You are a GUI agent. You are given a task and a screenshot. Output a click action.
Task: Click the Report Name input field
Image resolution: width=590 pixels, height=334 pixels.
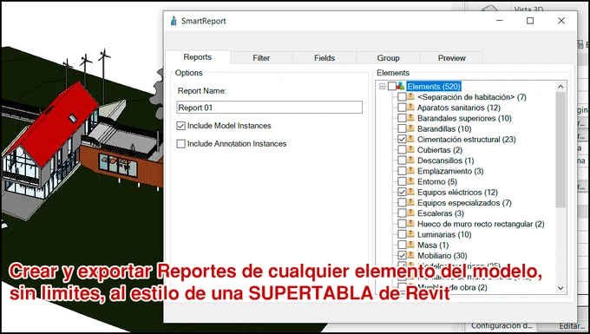pyautogui.click(x=270, y=108)
